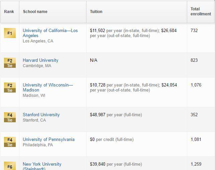Click Stanford's $48,987 tuition cell

click(x=116, y=115)
